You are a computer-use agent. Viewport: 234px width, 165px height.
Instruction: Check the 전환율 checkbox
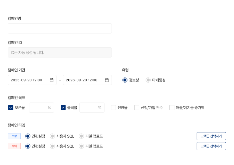coord(113,108)
